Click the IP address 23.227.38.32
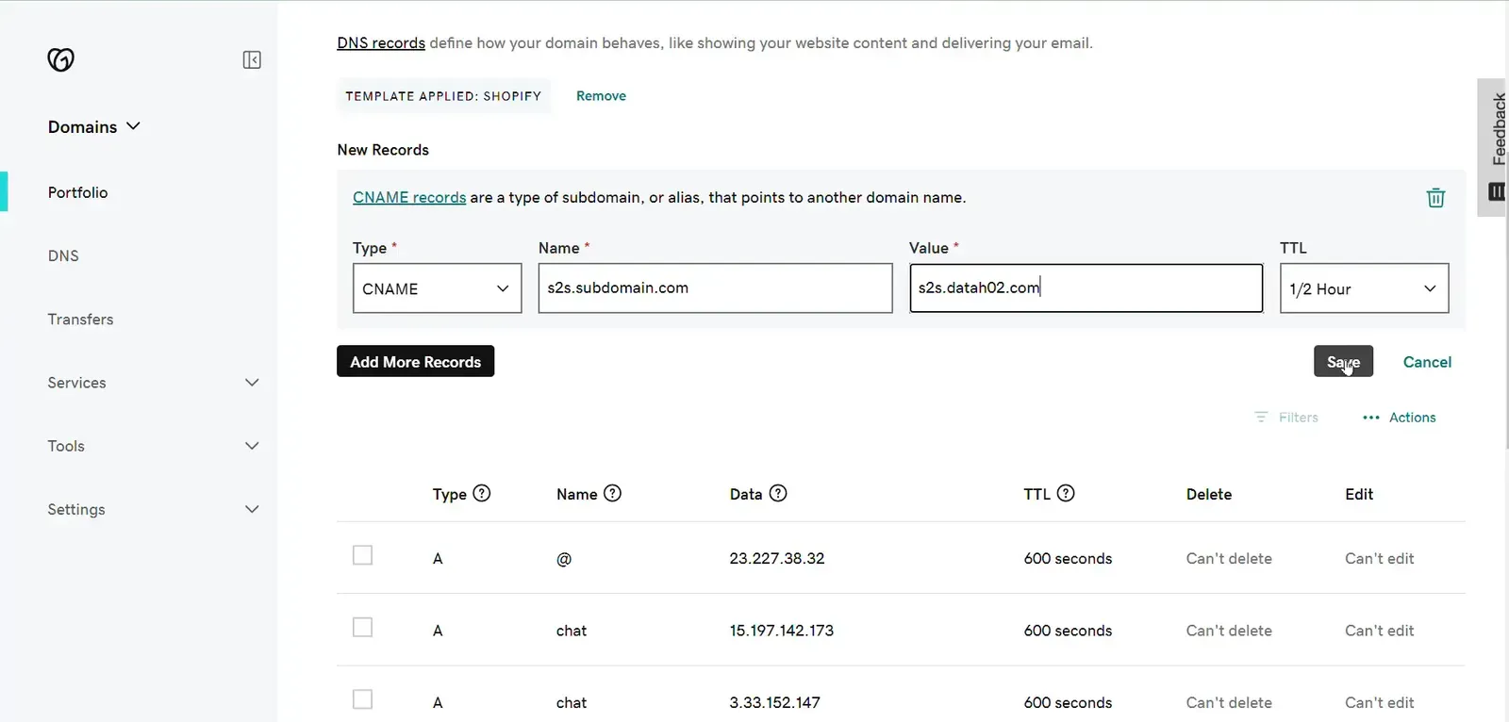The height and width of the screenshot is (722, 1509). point(777,559)
